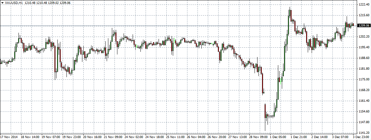Screen dimensions: 371x140
Task: Select the 3 Dec 23:00 time label
Action: 362,137
